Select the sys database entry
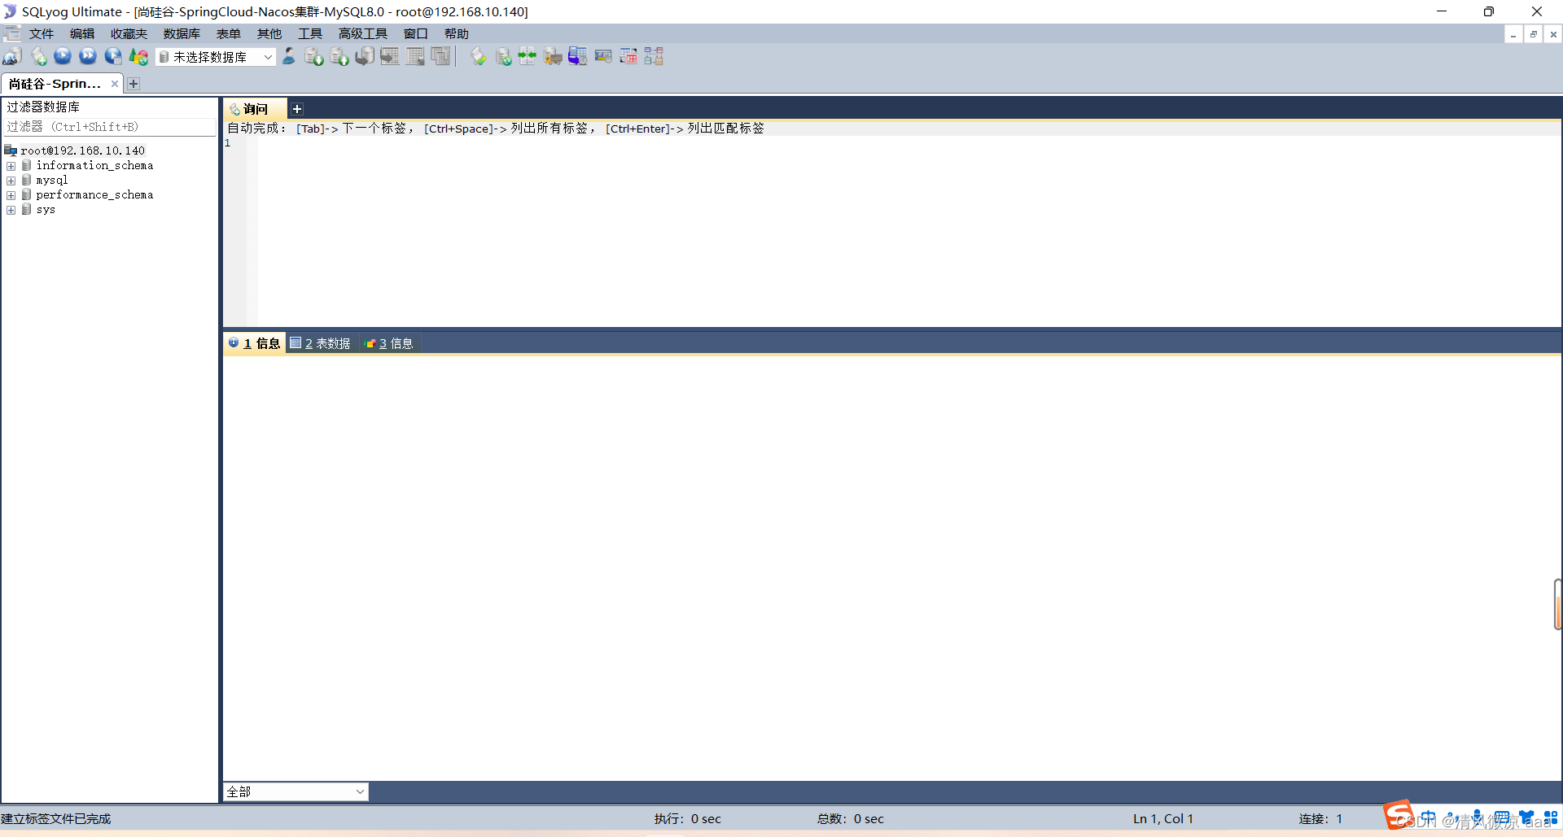 (46, 209)
